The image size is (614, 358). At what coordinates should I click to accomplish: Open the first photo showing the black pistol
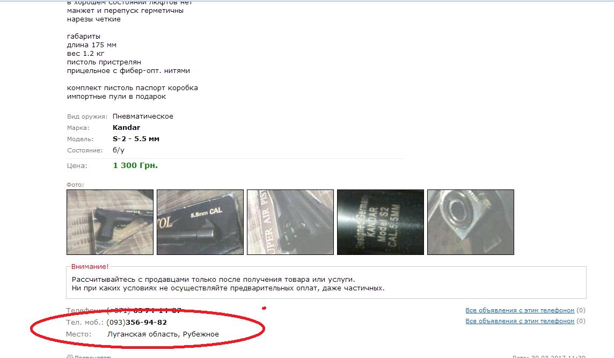coord(110,222)
